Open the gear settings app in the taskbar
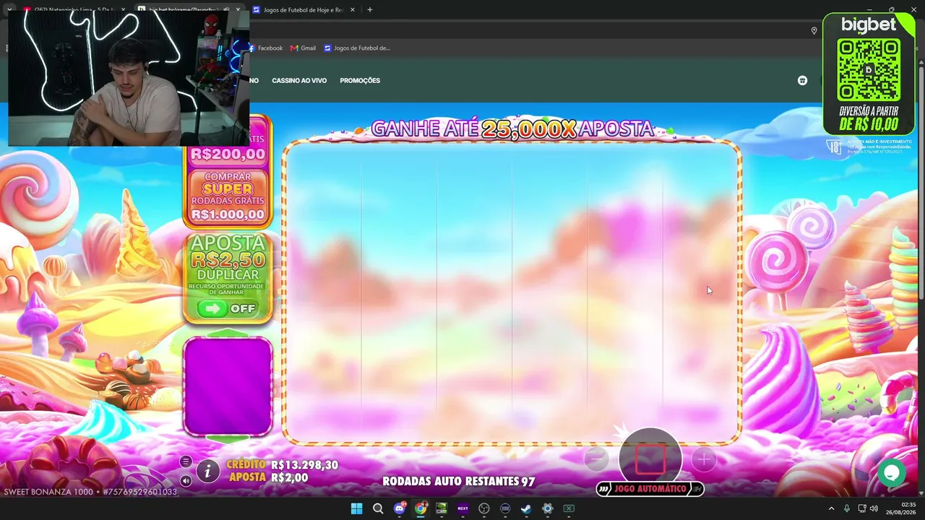Screen dimensions: 925x520 [548, 508]
